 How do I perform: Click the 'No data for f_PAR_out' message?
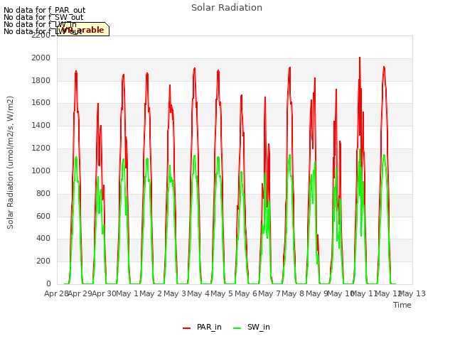(45, 10)
